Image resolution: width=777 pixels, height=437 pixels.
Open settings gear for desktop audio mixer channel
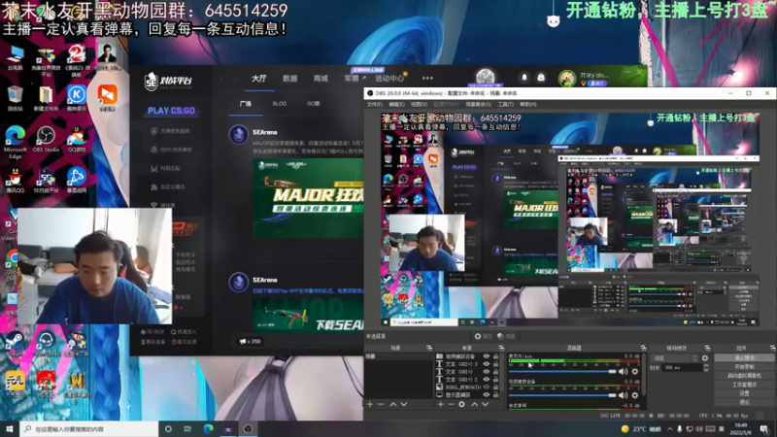point(635,371)
